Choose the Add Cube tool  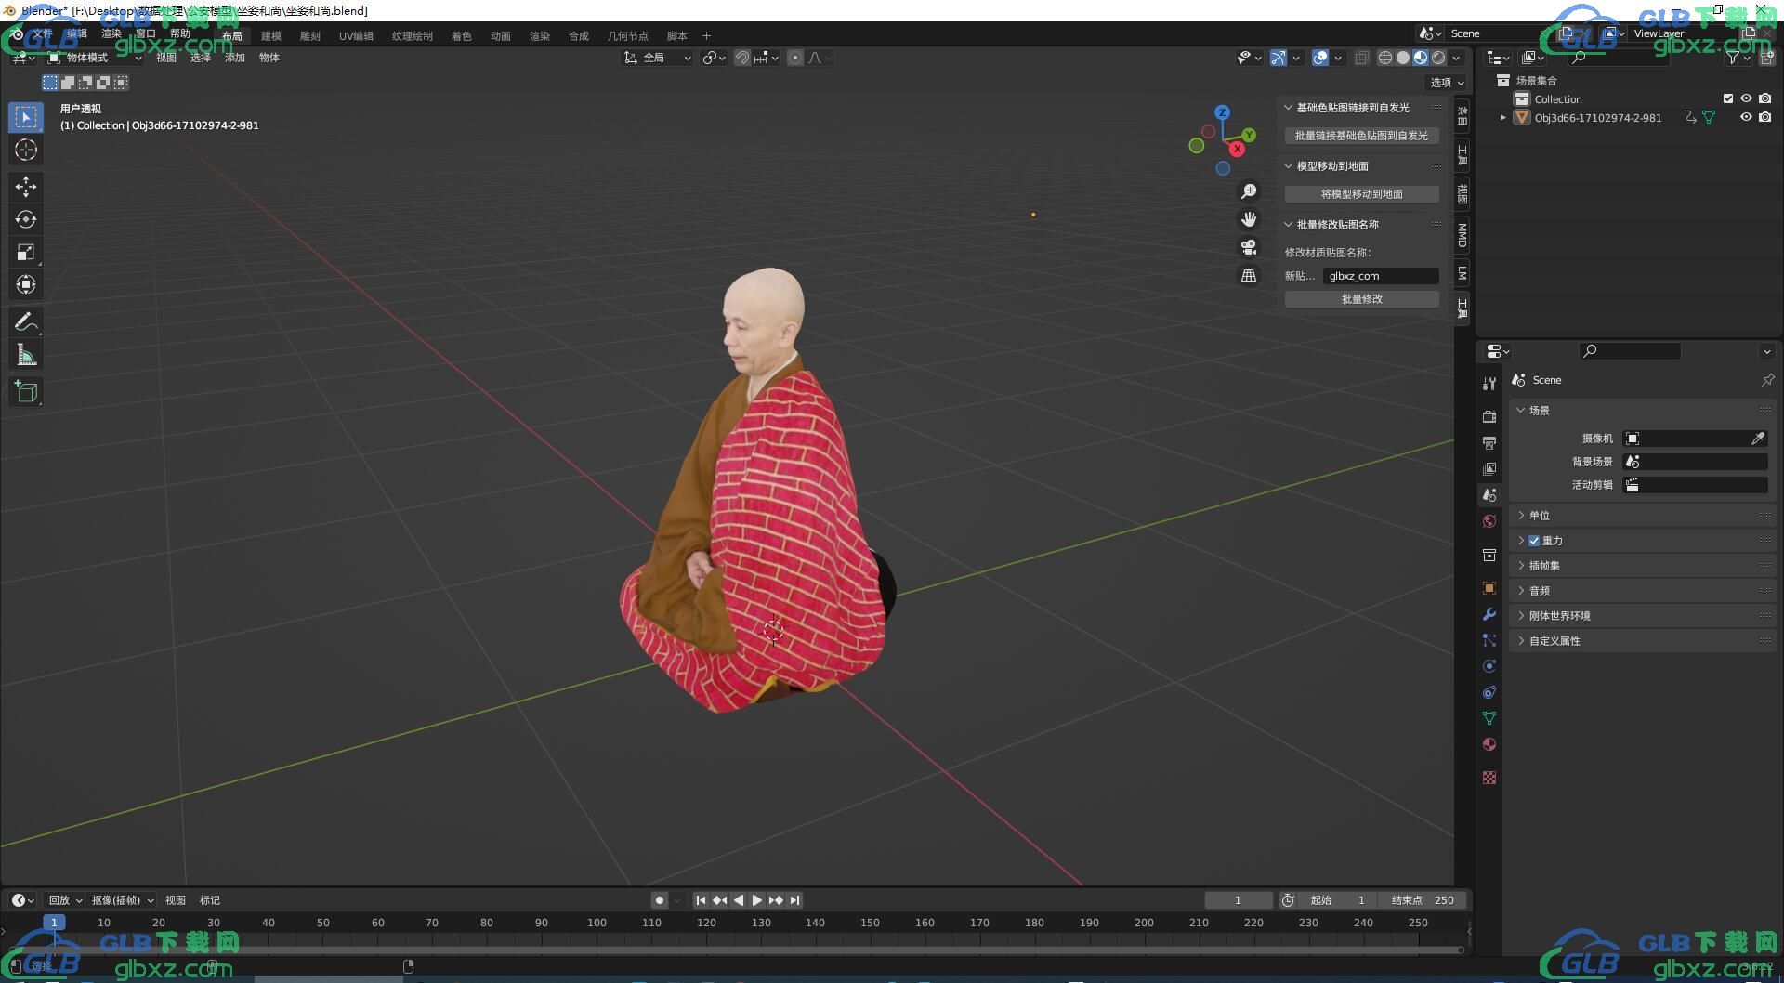tap(26, 392)
